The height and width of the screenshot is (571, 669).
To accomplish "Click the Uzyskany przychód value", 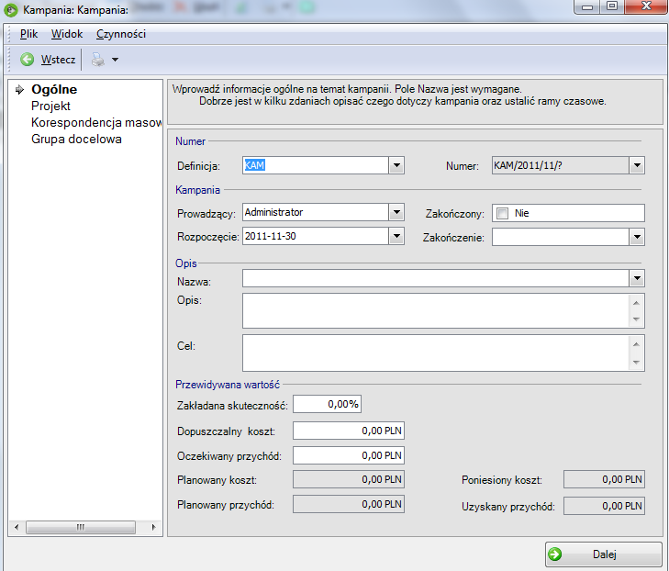I will pyautogui.click(x=604, y=506).
